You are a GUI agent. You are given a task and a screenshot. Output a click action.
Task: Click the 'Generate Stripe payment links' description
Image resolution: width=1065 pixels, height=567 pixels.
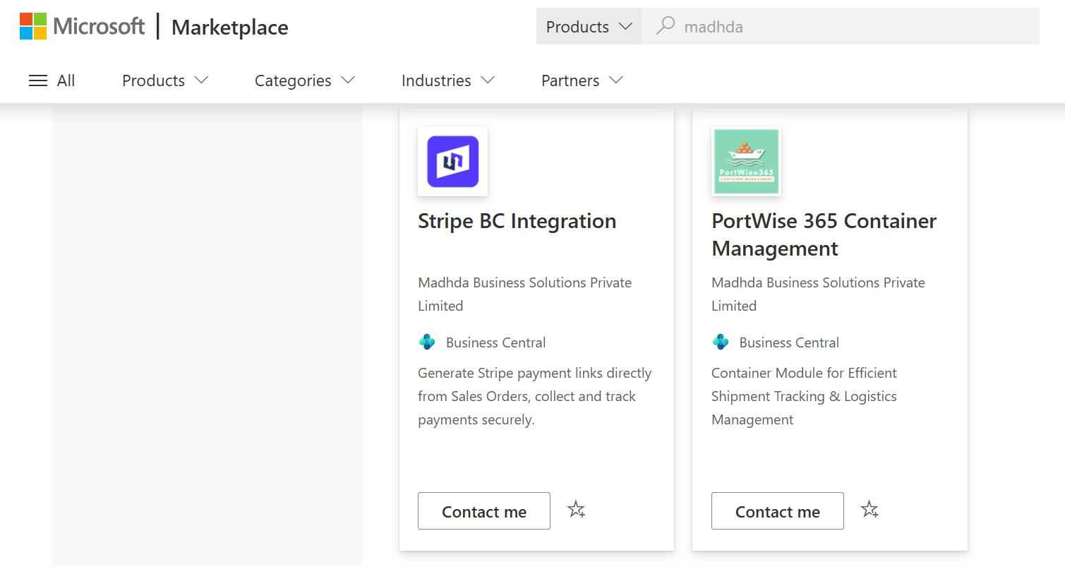coord(534,396)
